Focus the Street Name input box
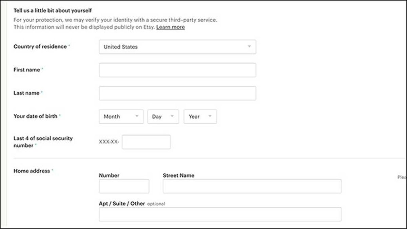The height and width of the screenshot is (229, 407). tap(252, 186)
